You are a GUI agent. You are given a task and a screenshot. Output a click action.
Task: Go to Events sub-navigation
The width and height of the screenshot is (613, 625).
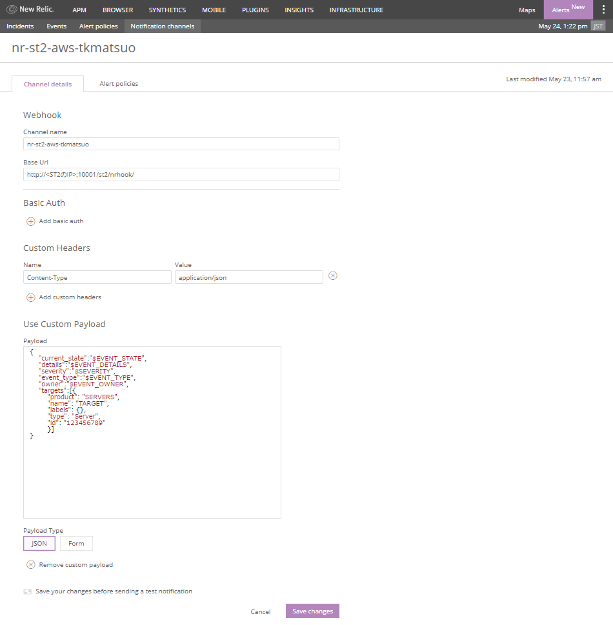point(57,26)
